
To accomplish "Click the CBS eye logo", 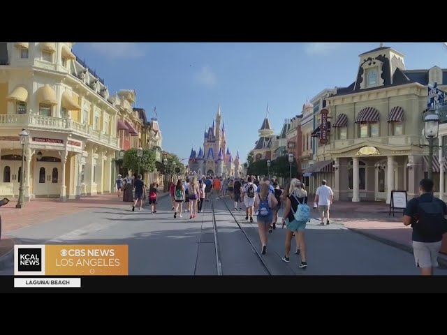I will pyautogui.click(x=64, y=253).
